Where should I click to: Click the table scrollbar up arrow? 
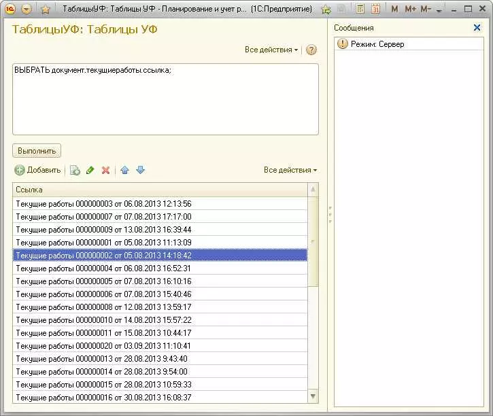(313, 190)
